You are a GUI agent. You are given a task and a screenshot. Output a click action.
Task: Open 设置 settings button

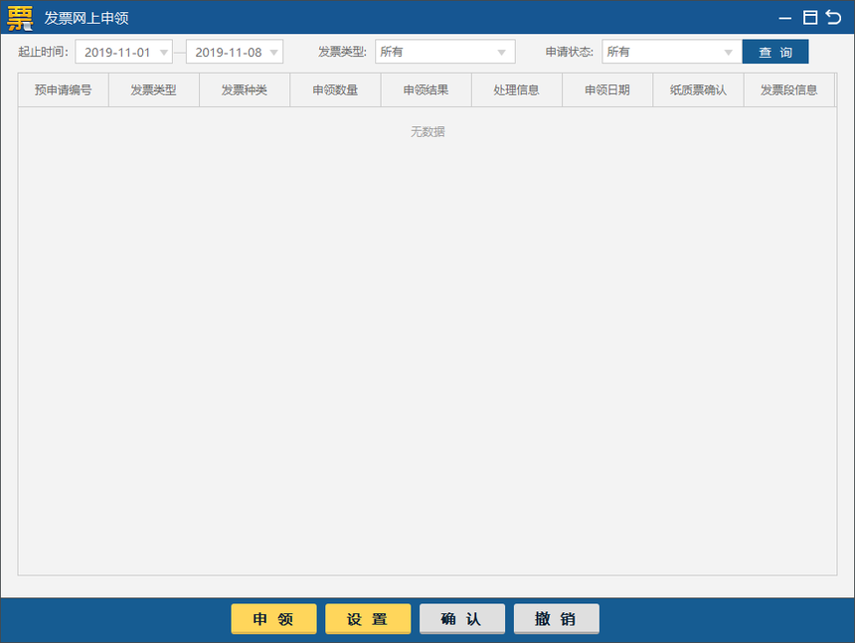368,619
